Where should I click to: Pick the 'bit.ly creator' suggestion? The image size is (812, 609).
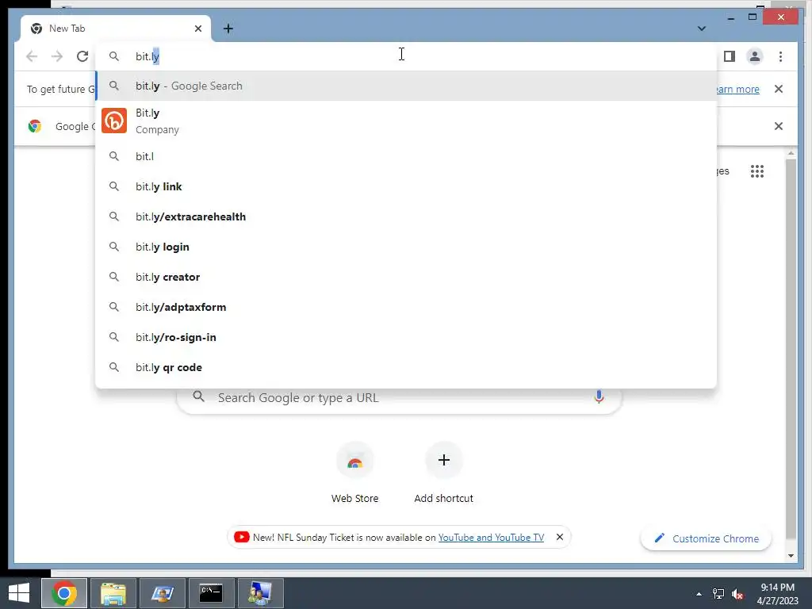406,277
